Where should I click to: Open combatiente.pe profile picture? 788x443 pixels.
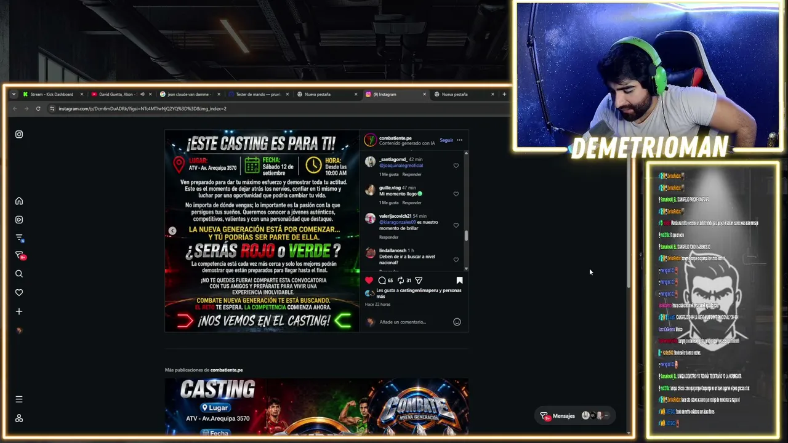(370, 140)
